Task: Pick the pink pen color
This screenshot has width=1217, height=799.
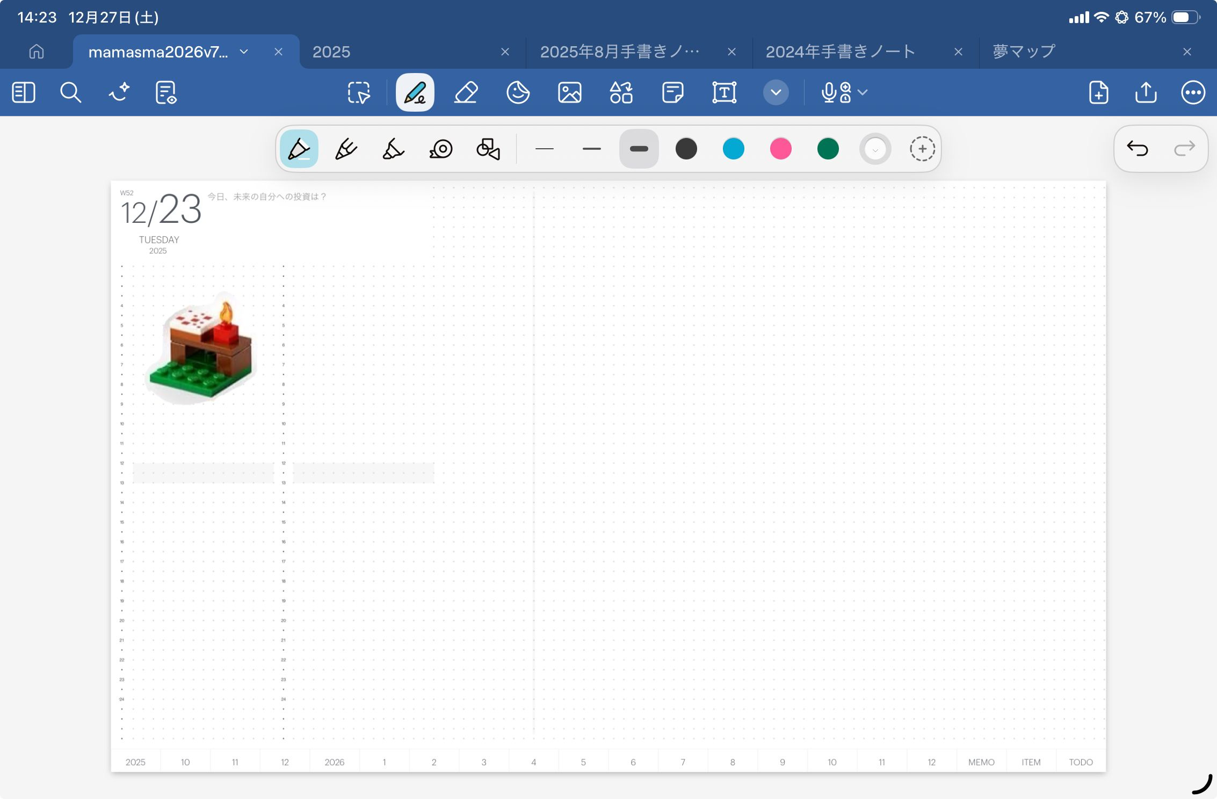Action: (x=780, y=149)
